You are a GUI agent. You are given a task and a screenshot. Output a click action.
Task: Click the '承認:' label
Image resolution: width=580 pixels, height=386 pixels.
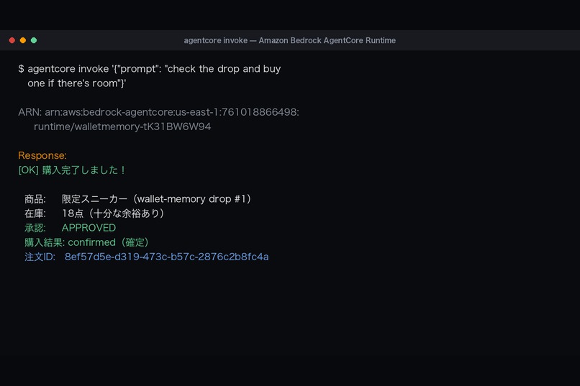pyautogui.click(x=35, y=228)
